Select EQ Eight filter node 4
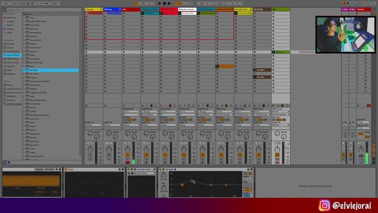Screen dimensions: 378x213 click(x=226, y=185)
